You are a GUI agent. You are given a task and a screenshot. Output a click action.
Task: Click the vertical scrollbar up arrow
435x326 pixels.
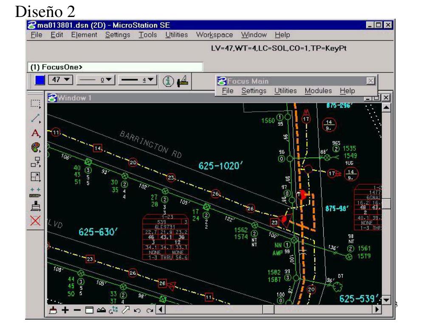tap(386, 107)
